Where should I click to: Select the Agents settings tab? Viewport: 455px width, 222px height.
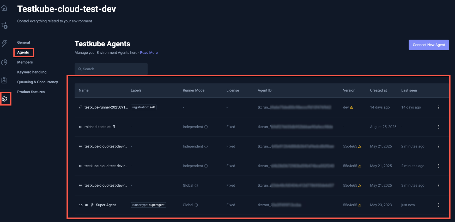23,52
